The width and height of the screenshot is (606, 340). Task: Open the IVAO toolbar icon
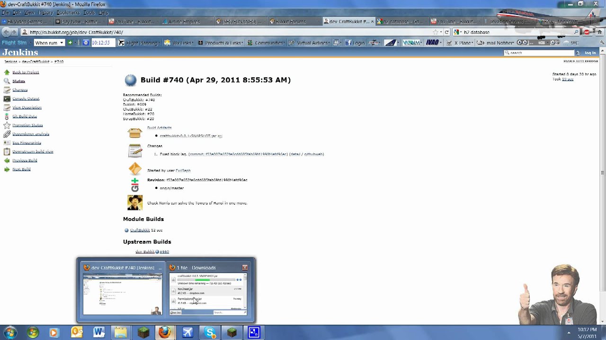click(433, 43)
